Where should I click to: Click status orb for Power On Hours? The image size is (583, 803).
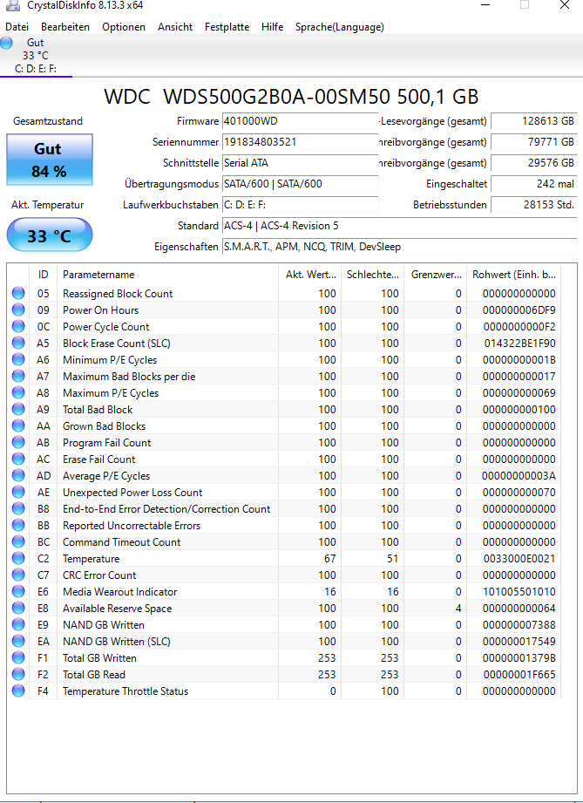[18, 310]
